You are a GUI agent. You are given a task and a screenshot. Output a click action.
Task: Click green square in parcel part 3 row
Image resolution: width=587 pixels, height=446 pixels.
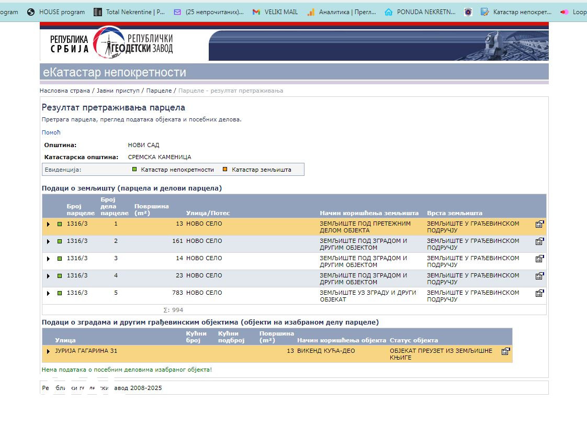coord(60,259)
